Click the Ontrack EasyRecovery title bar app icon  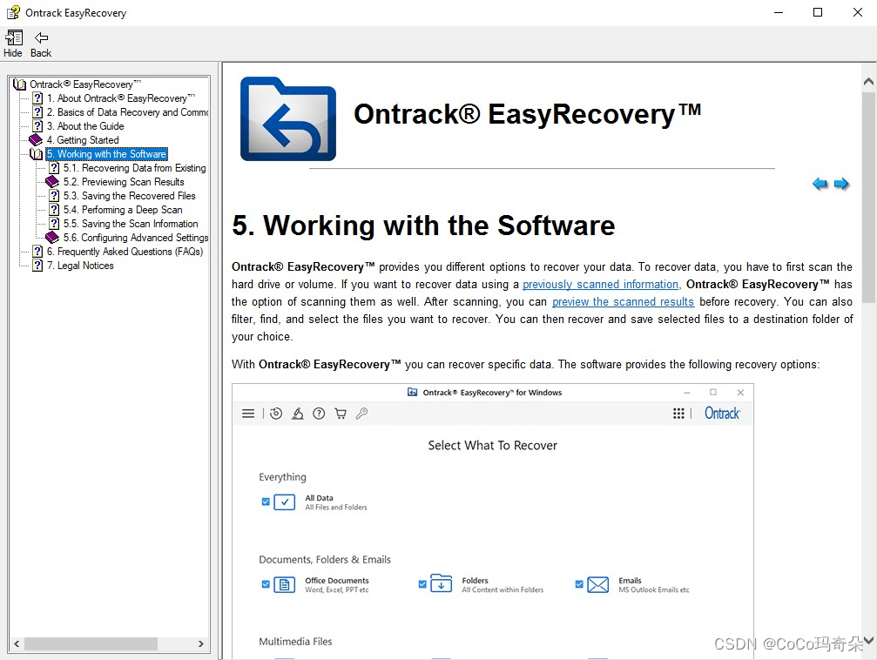[x=13, y=12]
